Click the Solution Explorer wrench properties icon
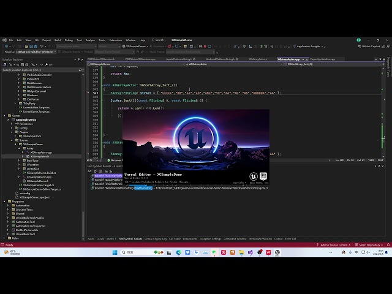 click(47, 64)
